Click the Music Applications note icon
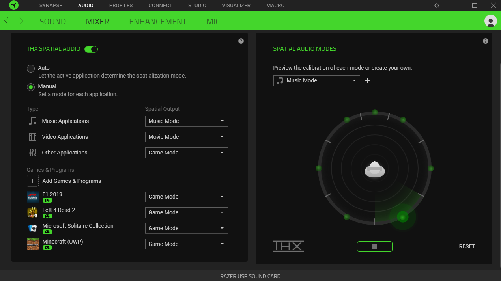 (x=33, y=121)
